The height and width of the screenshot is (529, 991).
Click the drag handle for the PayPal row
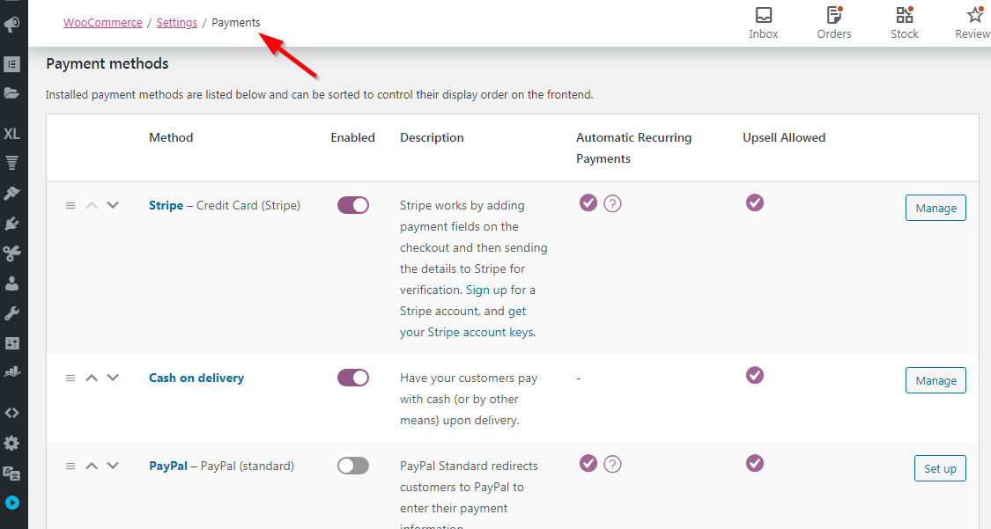coord(70,467)
